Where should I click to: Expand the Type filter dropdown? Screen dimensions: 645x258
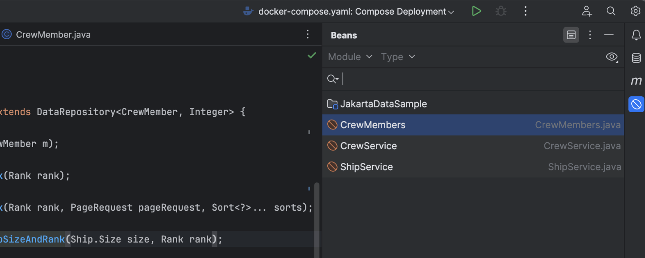[x=398, y=57]
